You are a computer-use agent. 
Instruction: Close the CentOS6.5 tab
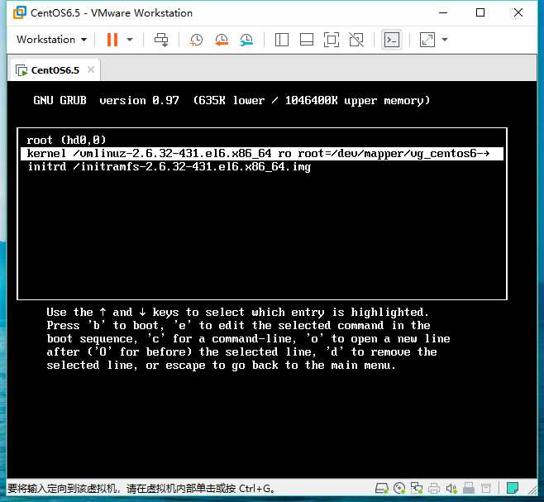click(x=91, y=69)
